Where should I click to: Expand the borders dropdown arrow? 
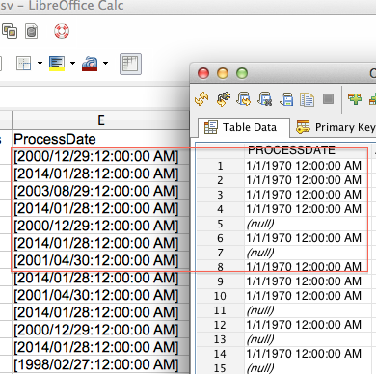(x=40, y=63)
